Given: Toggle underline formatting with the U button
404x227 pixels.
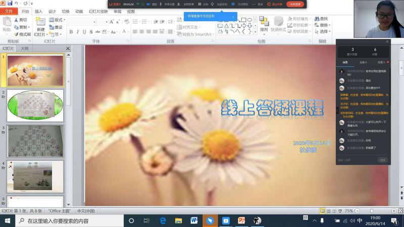Looking at the screenshot, I should pos(85,32).
